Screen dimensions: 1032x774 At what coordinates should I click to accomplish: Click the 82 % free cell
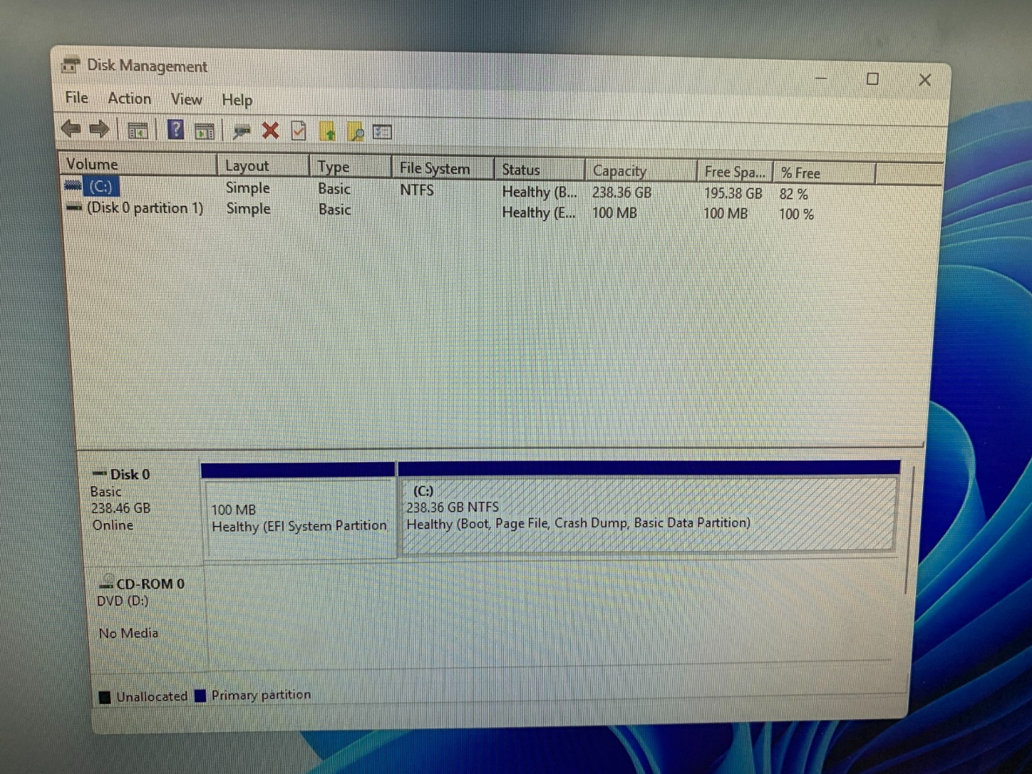coord(793,194)
